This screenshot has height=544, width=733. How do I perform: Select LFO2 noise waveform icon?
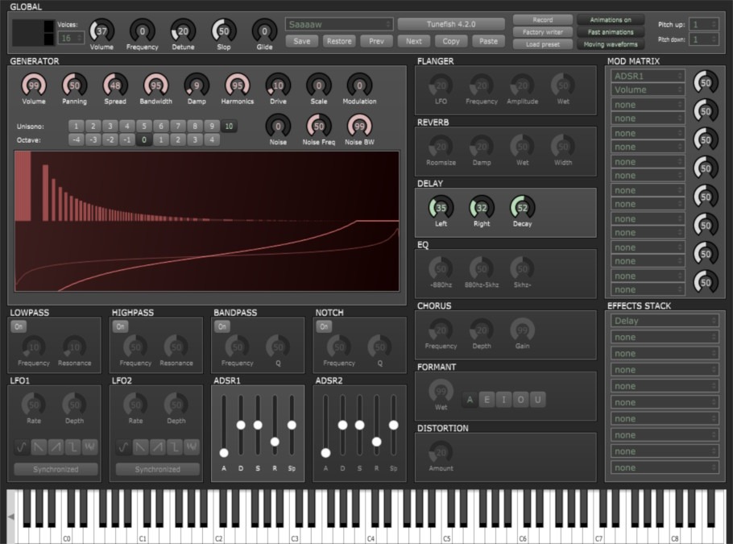coord(192,447)
